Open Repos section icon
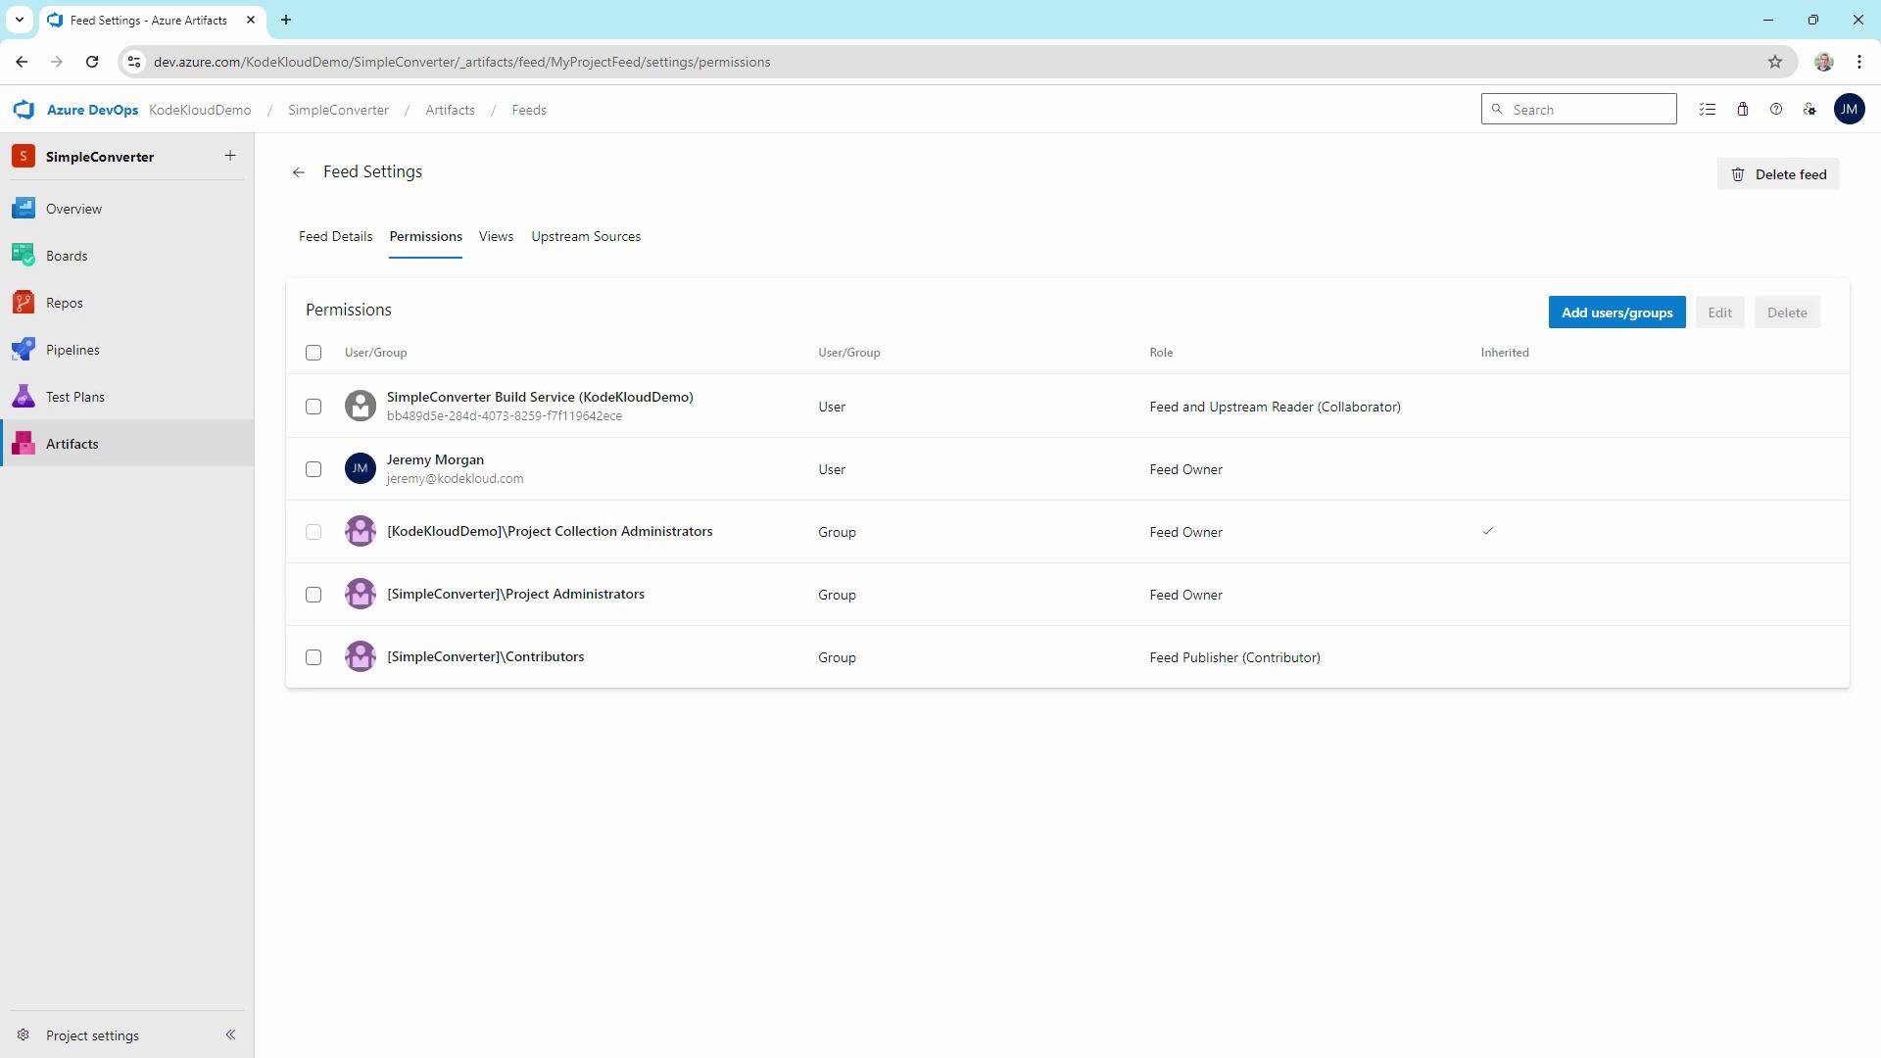Screen dimensions: 1881x1058 (x=24, y=303)
